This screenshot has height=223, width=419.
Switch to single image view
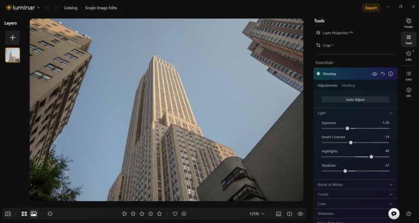34,214
